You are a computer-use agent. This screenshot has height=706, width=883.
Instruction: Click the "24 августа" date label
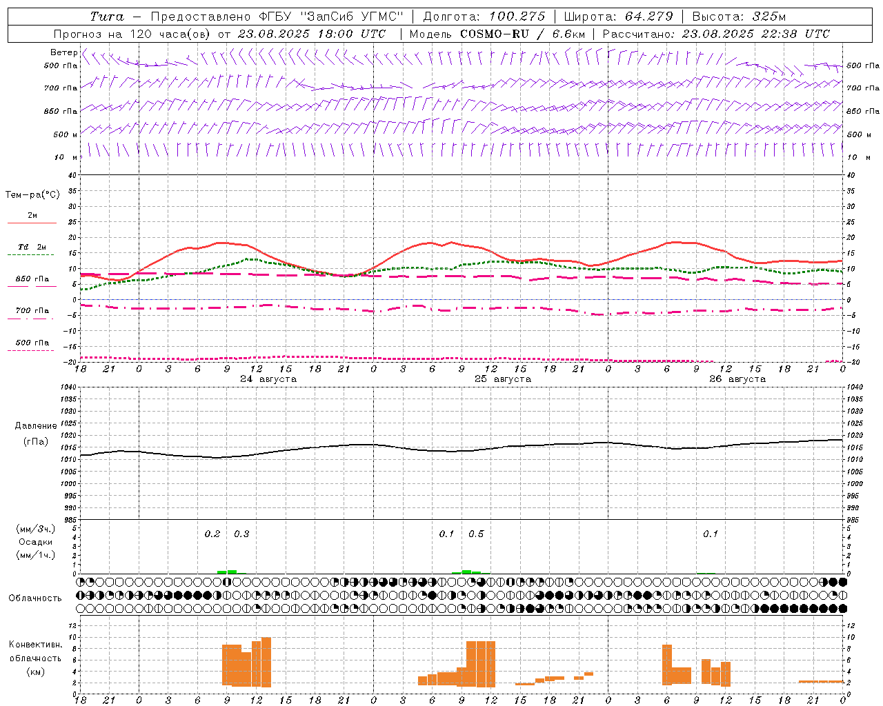click(x=268, y=379)
